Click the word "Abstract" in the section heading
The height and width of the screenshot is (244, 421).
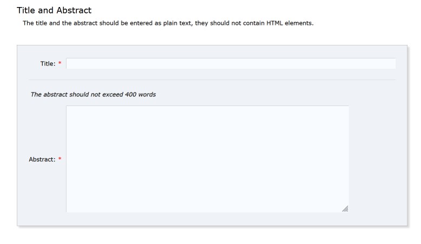[x=74, y=10]
